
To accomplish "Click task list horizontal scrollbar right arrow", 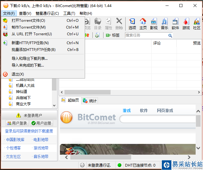I will pos(199,92).
